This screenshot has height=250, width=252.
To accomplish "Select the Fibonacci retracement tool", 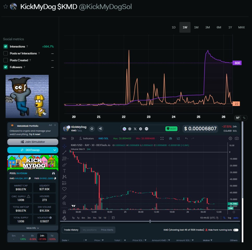I will point(64,159).
